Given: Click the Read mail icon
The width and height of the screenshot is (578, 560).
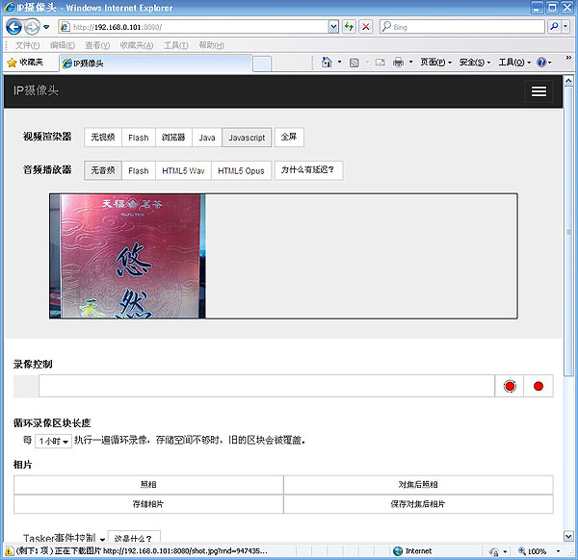Looking at the screenshot, I should click(381, 63).
